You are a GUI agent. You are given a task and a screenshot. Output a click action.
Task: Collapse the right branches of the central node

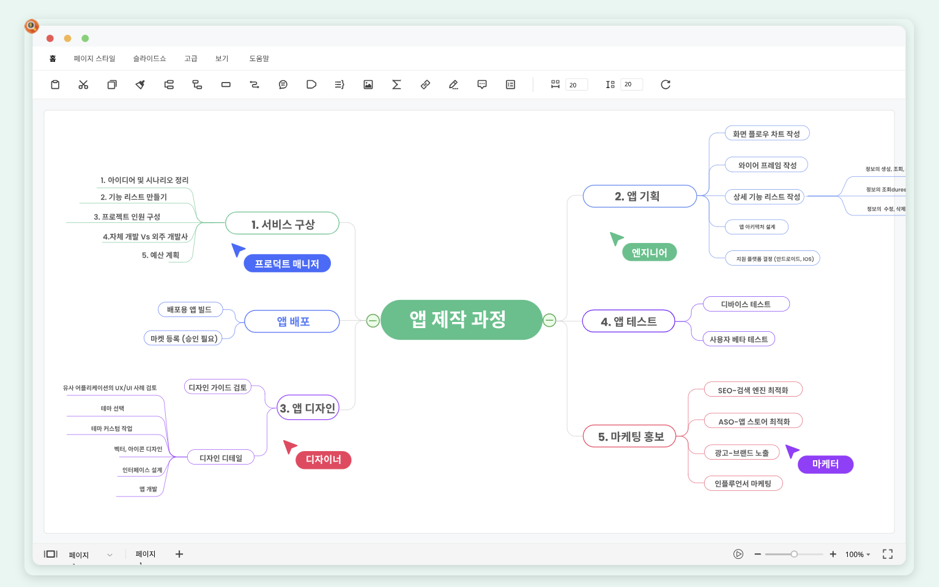tap(549, 320)
